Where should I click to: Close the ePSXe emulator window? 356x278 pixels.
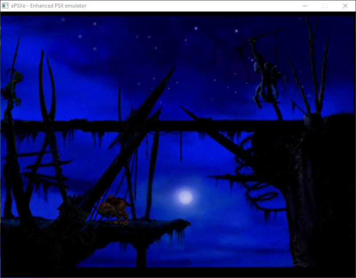345,6
